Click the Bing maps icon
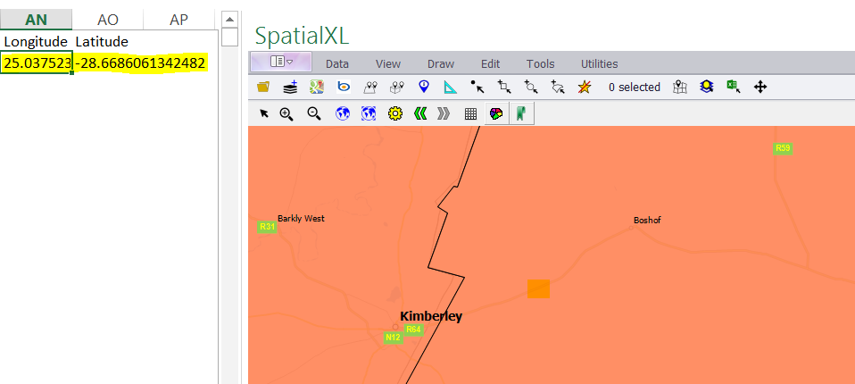 pyautogui.click(x=344, y=87)
